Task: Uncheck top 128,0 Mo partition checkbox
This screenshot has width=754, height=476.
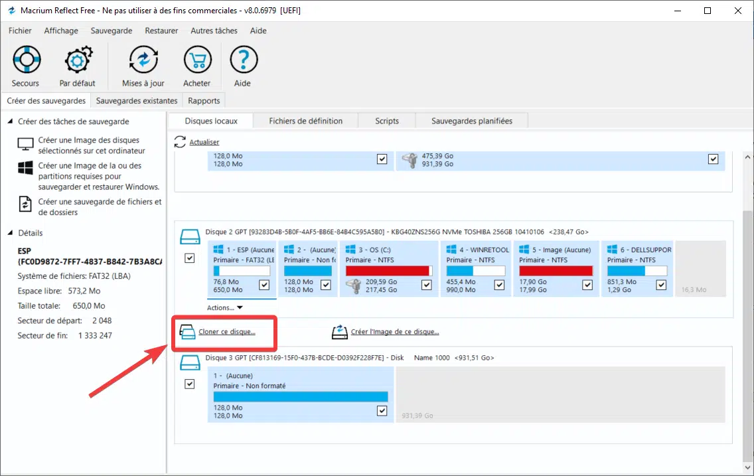Action: tap(382, 159)
